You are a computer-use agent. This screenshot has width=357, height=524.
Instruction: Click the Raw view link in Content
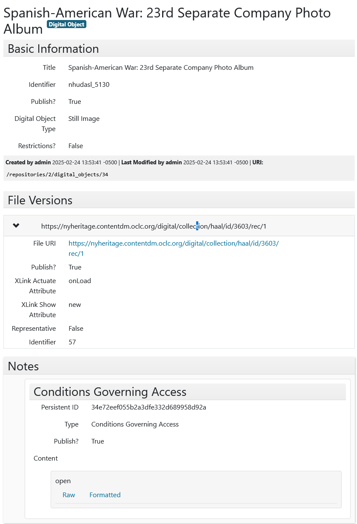tap(69, 495)
